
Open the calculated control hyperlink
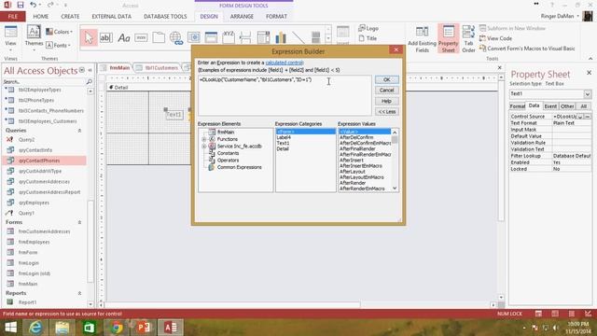click(x=285, y=63)
